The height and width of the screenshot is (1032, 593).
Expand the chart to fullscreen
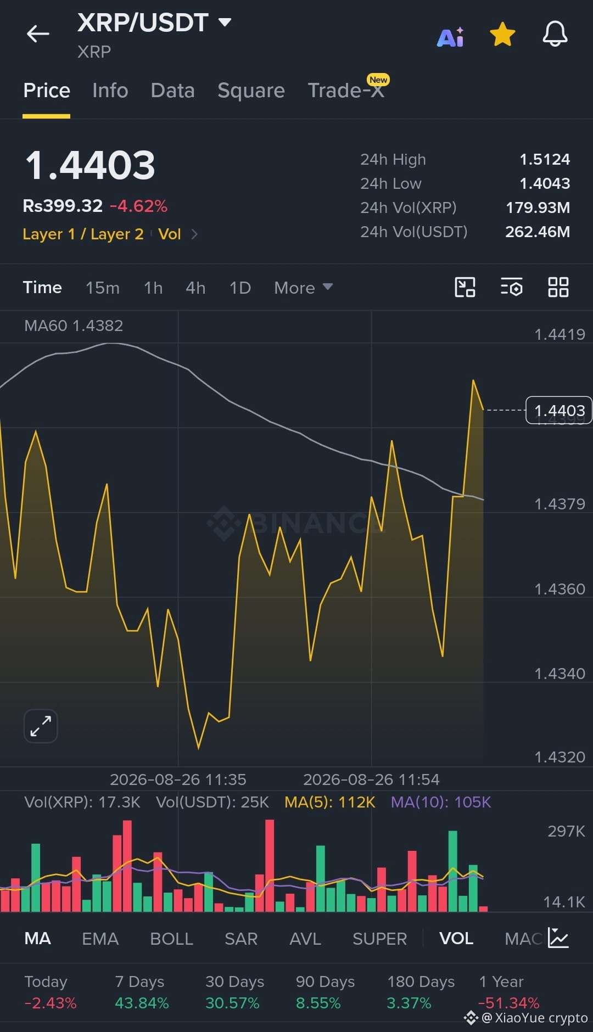click(41, 726)
